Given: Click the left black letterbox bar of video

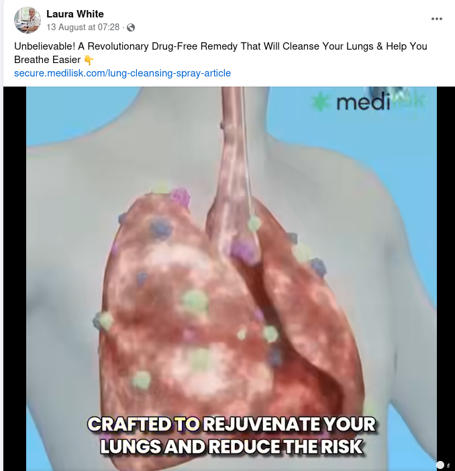Looking at the screenshot, I should (x=15, y=278).
